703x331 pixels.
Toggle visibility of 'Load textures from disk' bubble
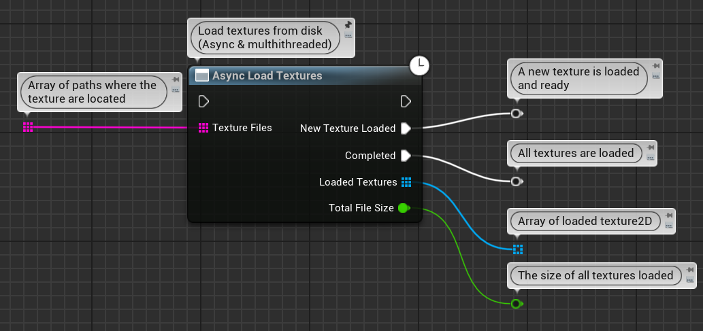348,35
